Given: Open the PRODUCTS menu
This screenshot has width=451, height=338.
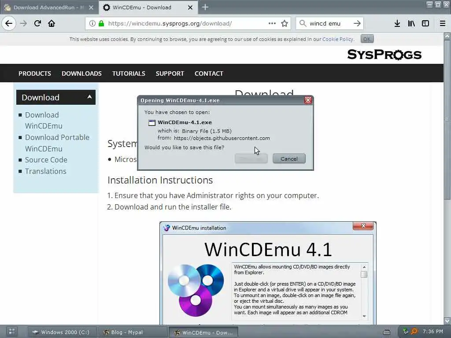Looking at the screenshot, I should click(x=35, y=73).
